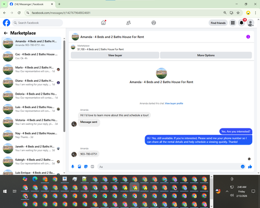Open the Windows notification center icon
This screenshot has width=260, height=208.
coord(253,191)
